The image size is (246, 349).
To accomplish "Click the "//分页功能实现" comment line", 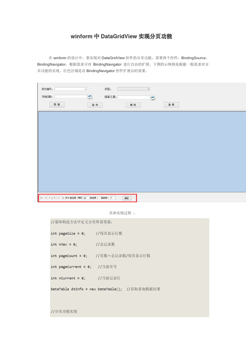I will click(64, 312).
